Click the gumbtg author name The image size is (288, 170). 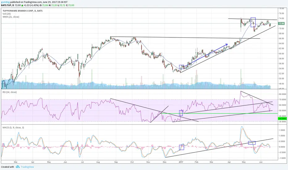point(5,2)
